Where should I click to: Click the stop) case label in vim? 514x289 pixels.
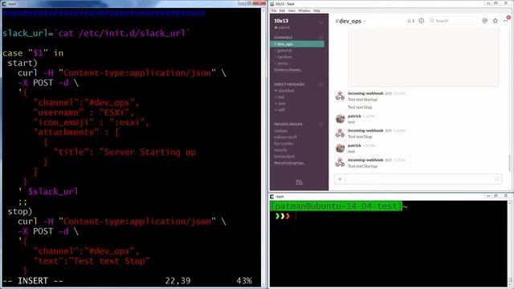click(20, 211)
